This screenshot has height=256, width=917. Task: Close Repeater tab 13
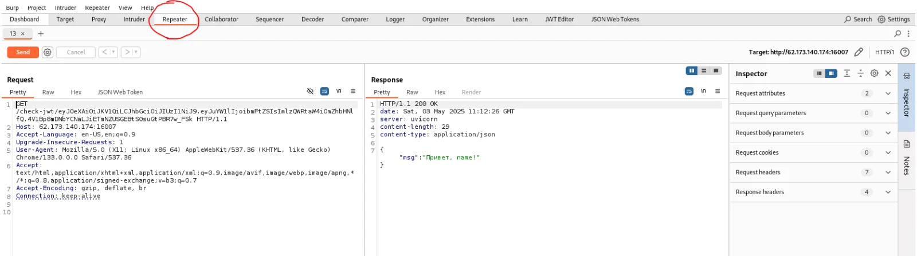point(23,34)
